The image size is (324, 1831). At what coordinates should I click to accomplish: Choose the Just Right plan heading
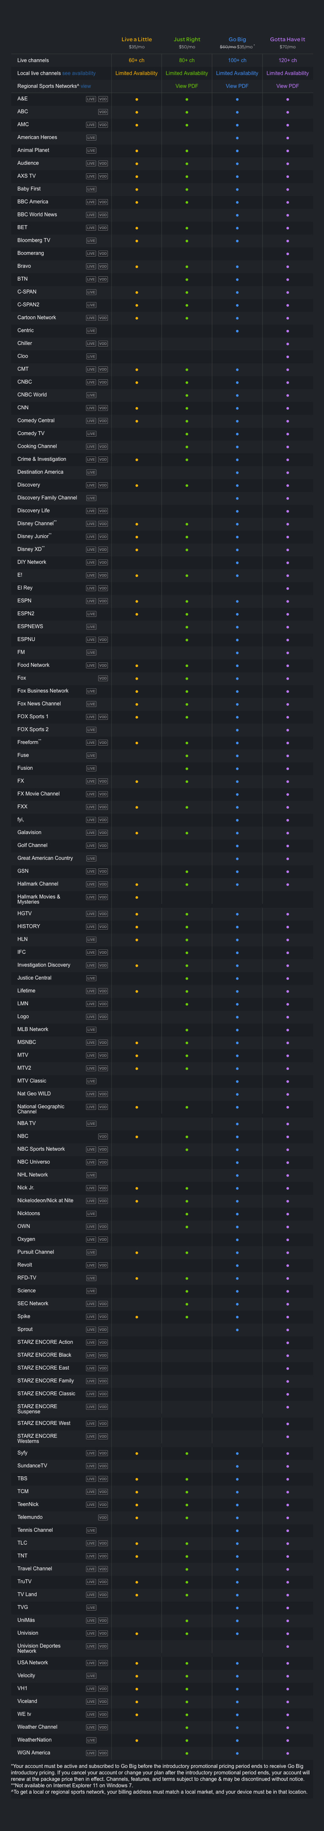(186, 40)
